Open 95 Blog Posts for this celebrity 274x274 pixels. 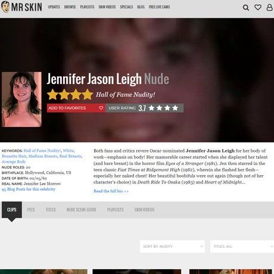pyautogui.click(x=29, y=189)
